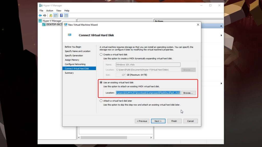Screen dimensions: 262x147
Task: Click the Hyper-V Manager title bar icon
Action: (x=41, y=5)
